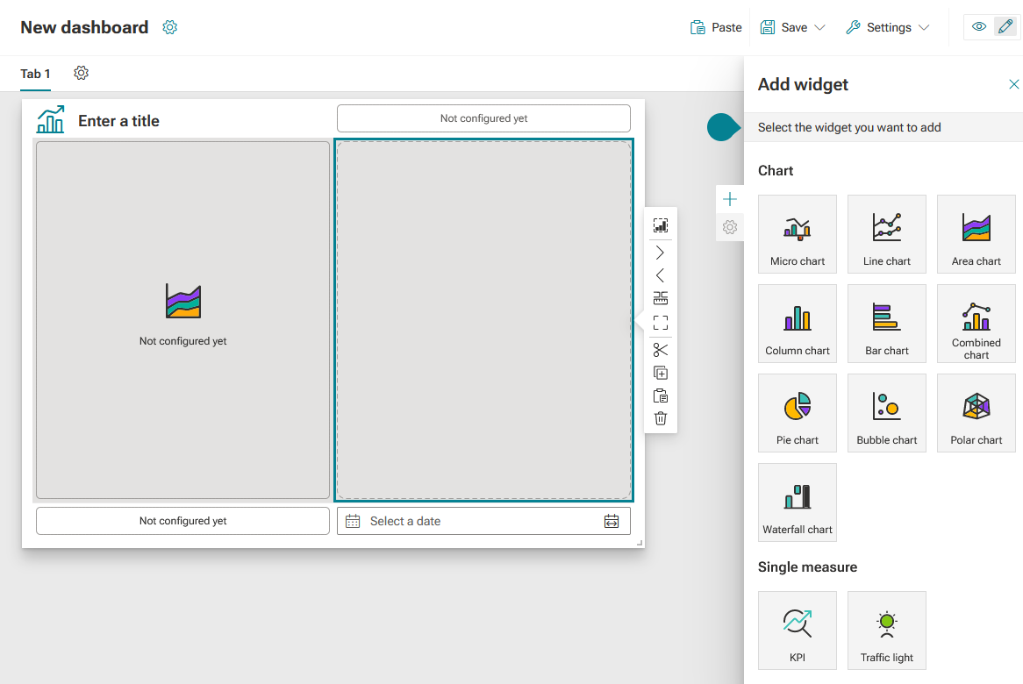Select the empty dashed placeholder widget
The width and height of the screenshot is (1023, 684).
(483, 320)
